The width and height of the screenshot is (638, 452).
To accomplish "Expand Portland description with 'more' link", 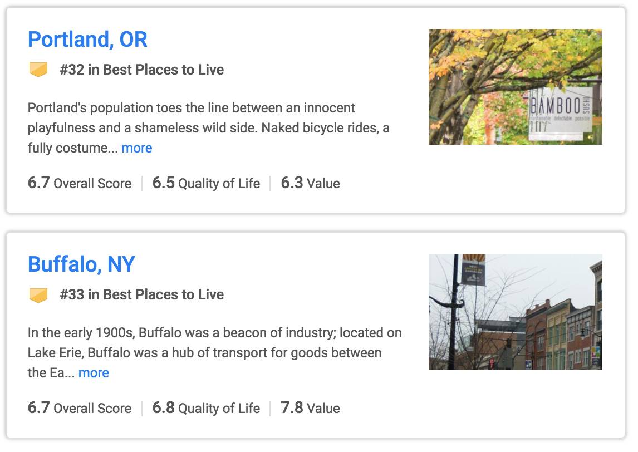I will pos(137,148).
